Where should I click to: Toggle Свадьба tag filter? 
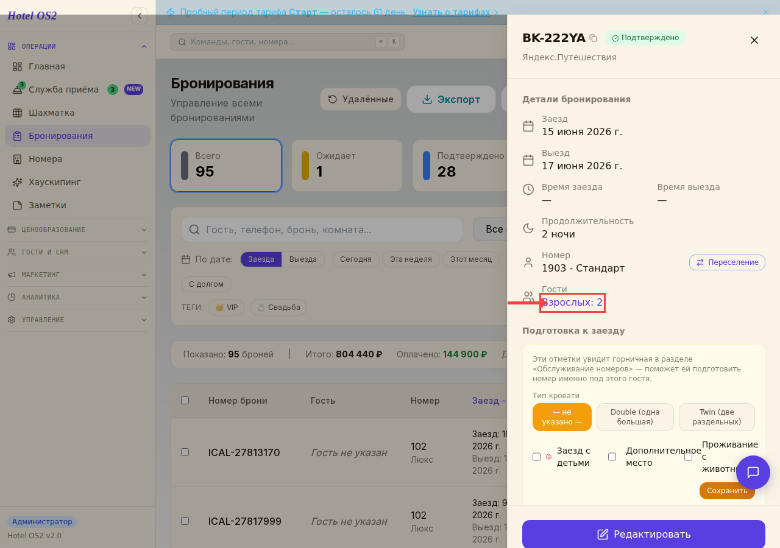[x=278, y=307]
